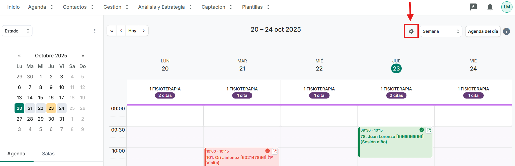
Task: Click green check status on Juan Lorenzo appointment
Action: 422,130
